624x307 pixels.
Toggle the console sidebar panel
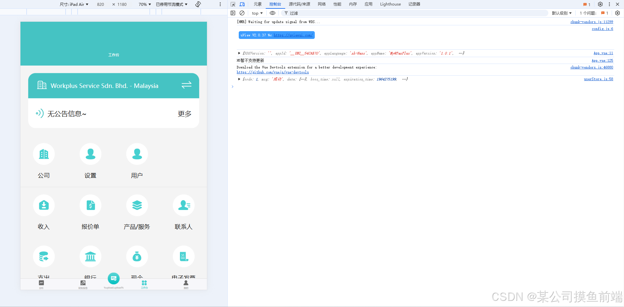[x=233, y=13]
